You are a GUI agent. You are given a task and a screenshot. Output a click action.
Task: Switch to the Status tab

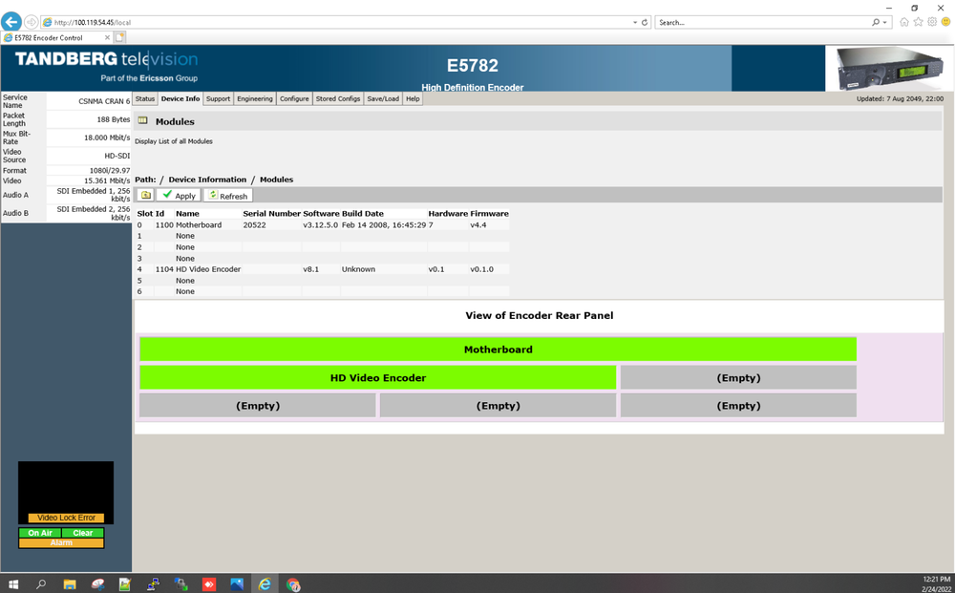(x=145, y=98)
